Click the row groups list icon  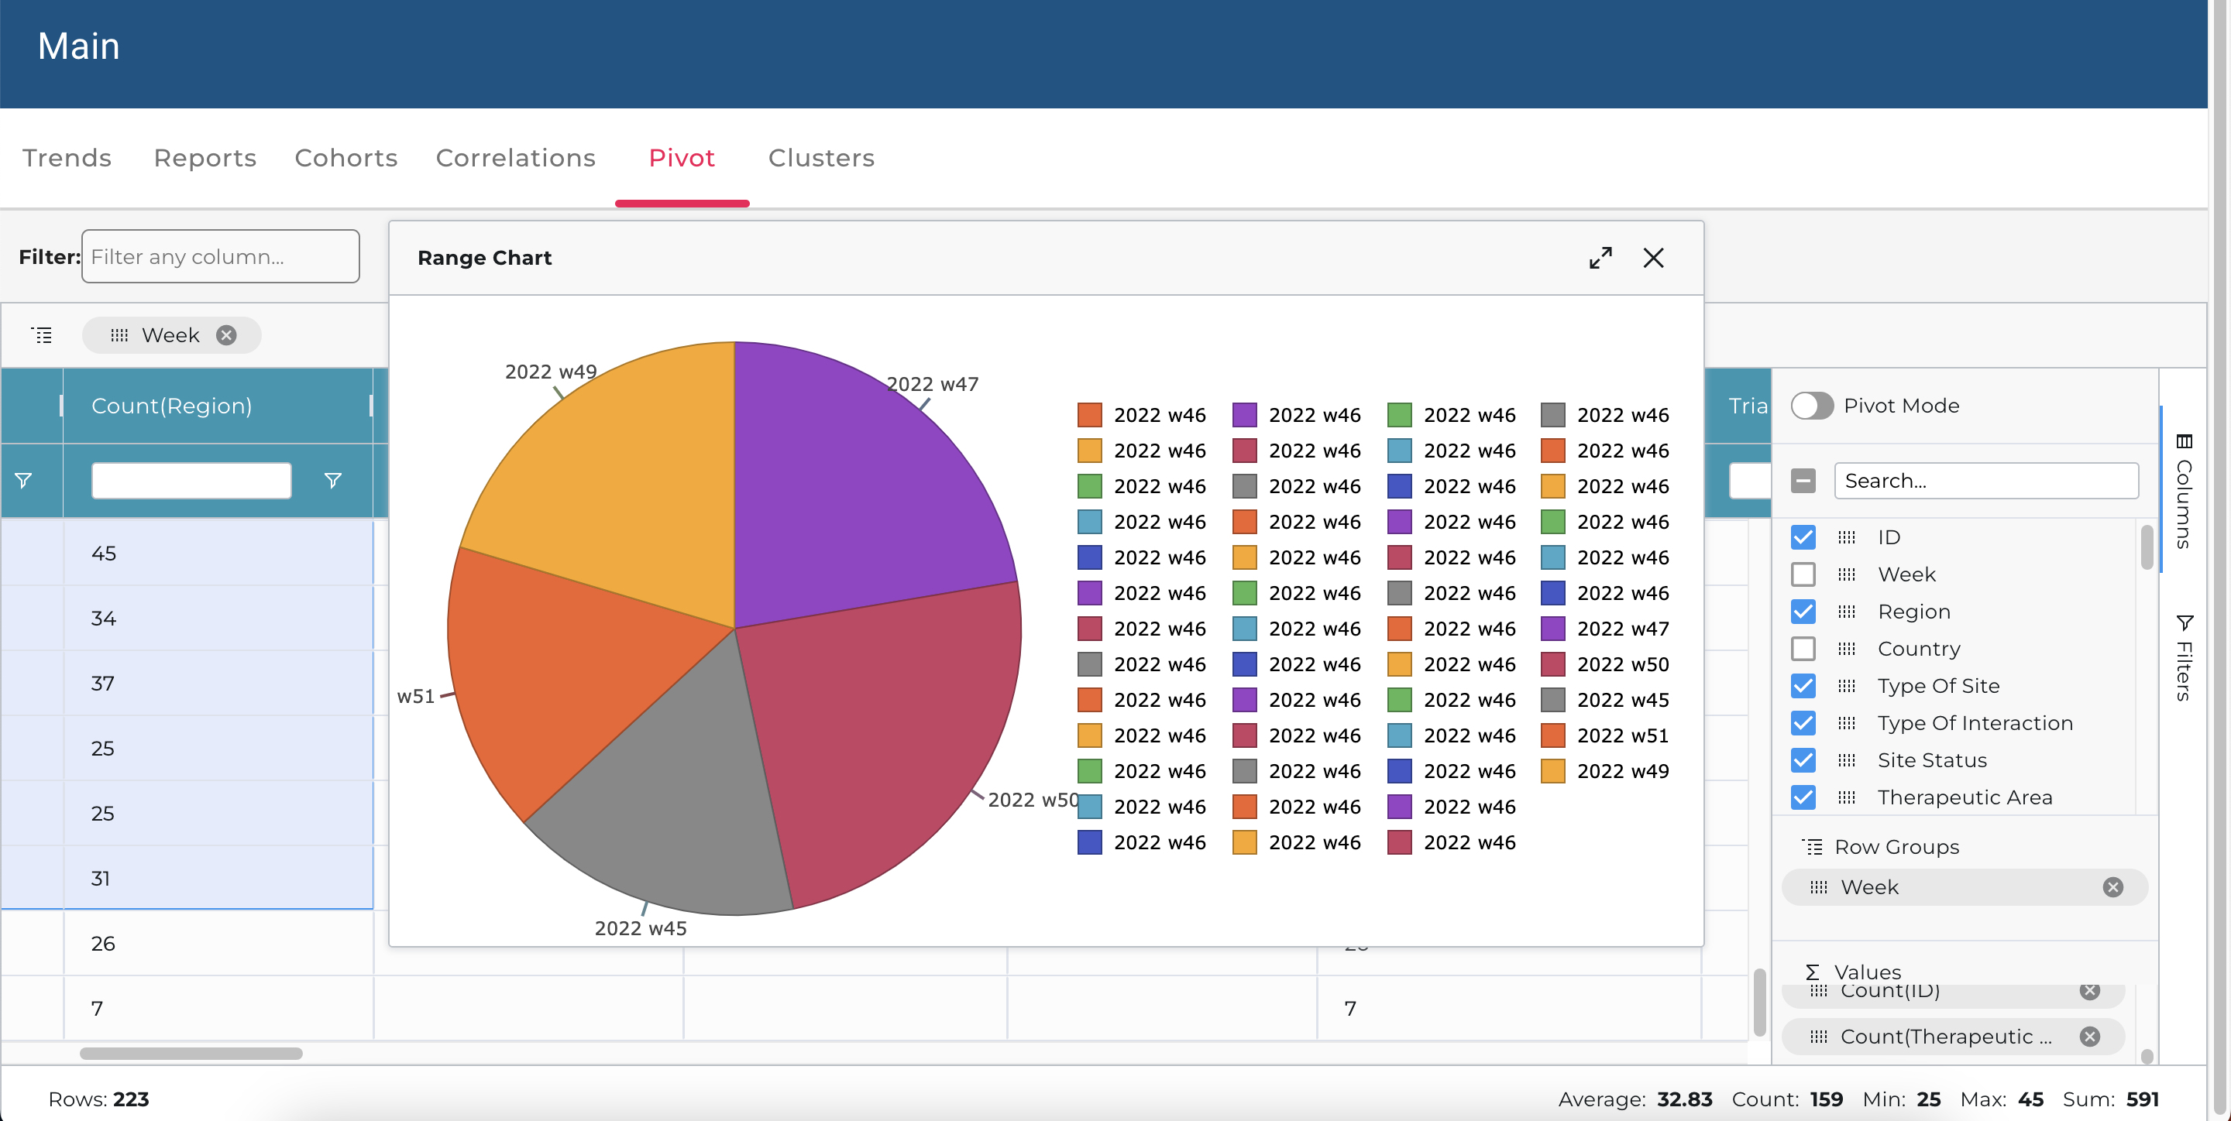[42, 335]
